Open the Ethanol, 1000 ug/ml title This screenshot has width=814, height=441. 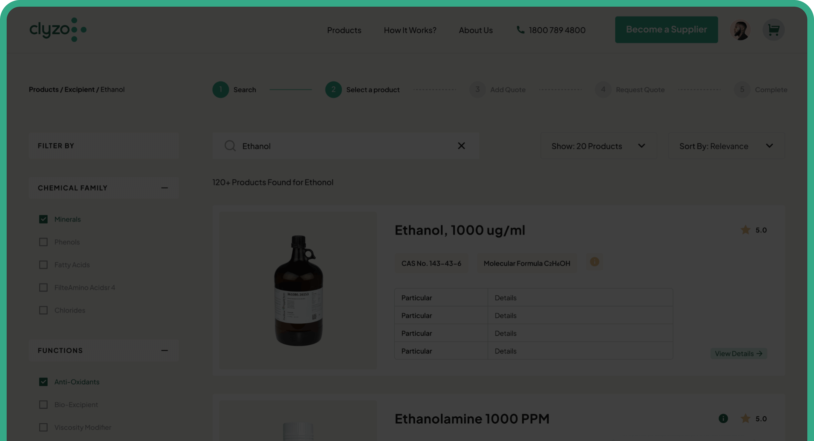pyautogui.click(x=460, y=230)
